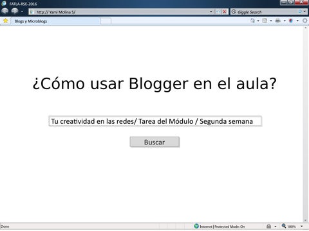The height and width of the screenshot is (231, 309).
Task: Click the Home icon in command bar
Action: point(252,21)
